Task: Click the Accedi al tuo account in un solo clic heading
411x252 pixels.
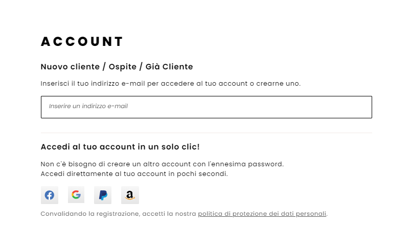Action: point(120,147)
